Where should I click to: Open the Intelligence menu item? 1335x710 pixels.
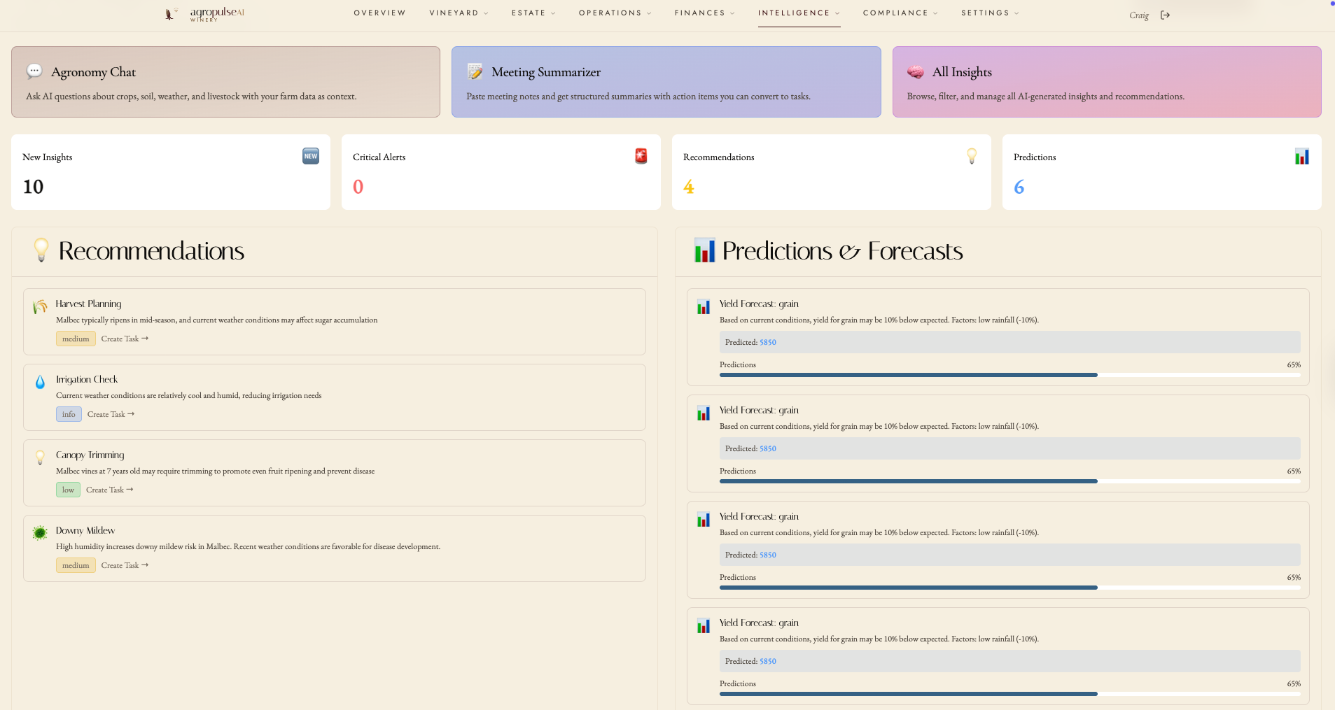[x=799, y=13]
